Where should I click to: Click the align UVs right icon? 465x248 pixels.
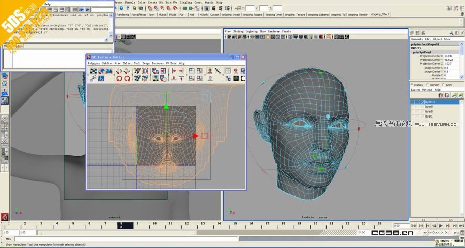point(182,71)
